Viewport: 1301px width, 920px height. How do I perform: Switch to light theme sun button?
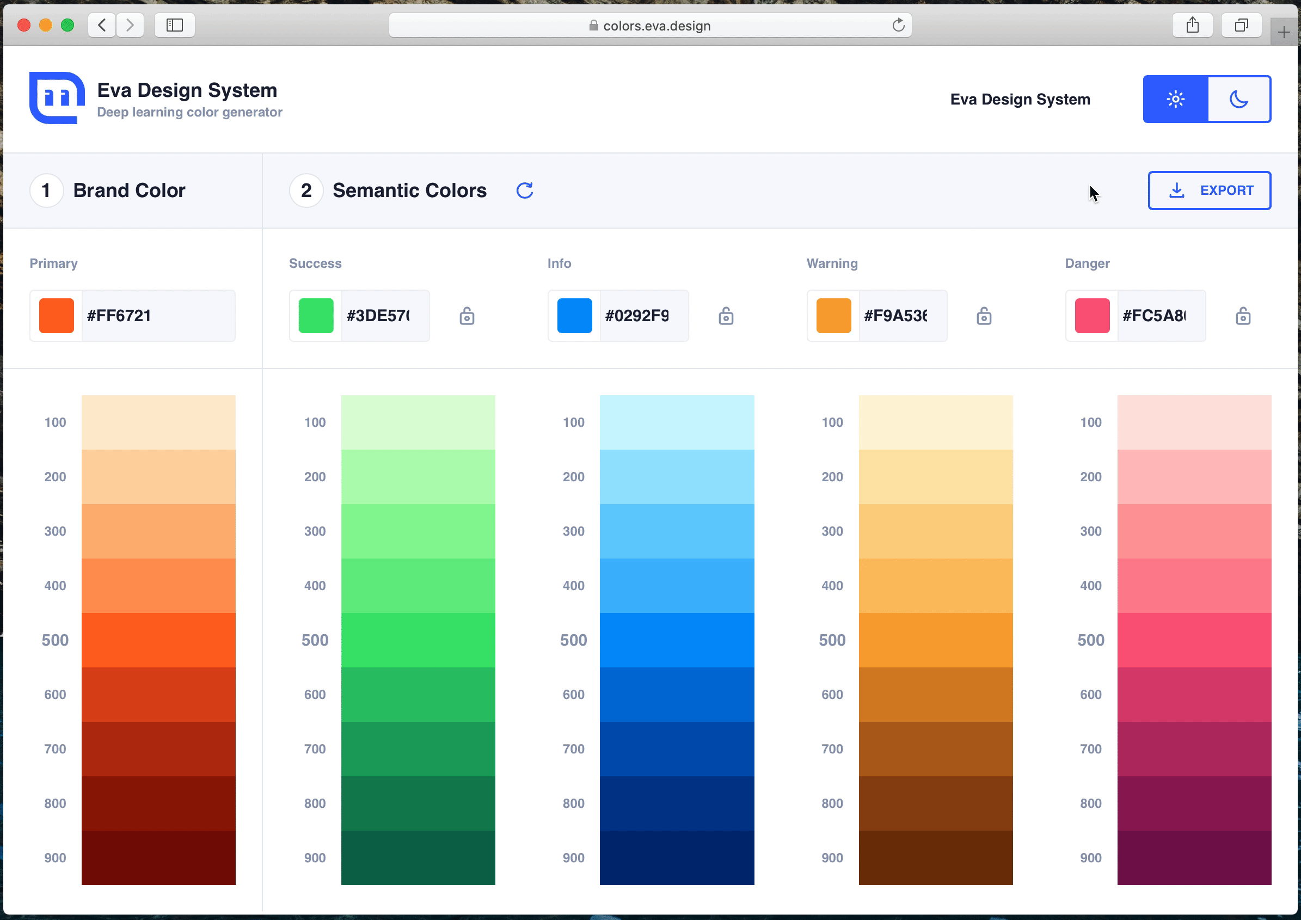[x=1175, y=99]
